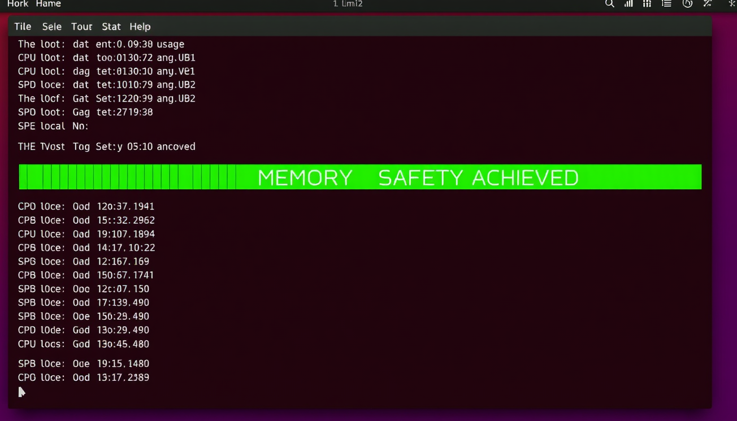
Task: Select the line with value '19:107.1894'
Action: (86, 234)
